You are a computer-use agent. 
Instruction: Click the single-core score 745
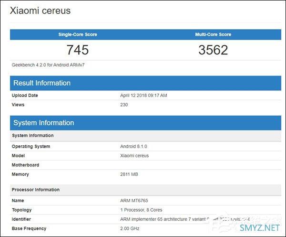[x=78, y=50]
